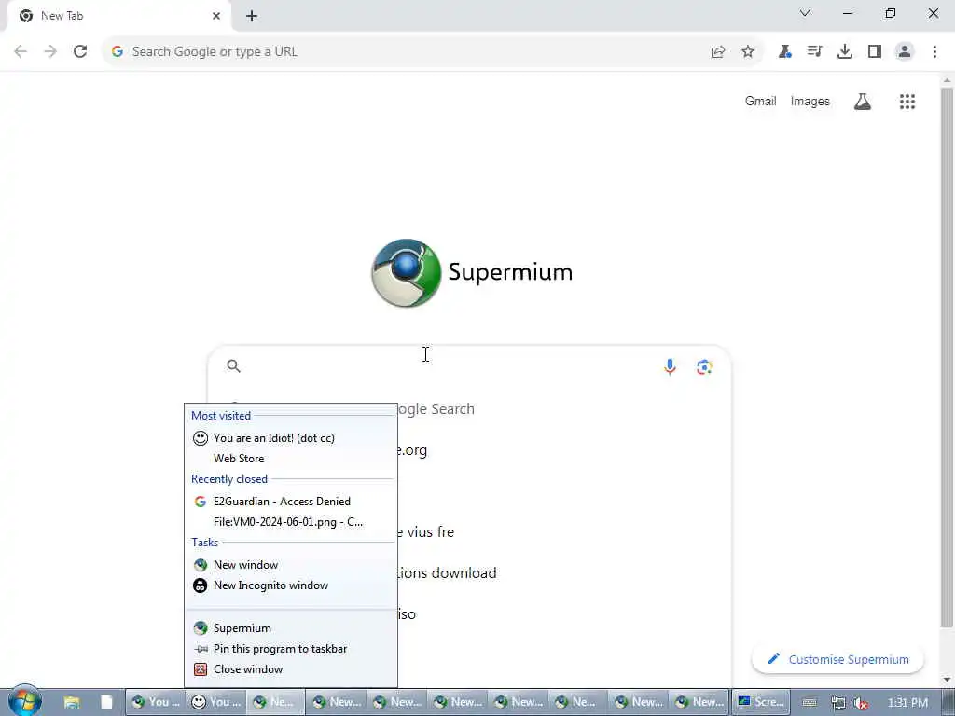This screenshot has width=955, height=716.
Task: Choose New Incognito window task
Action: pos(291,585)
